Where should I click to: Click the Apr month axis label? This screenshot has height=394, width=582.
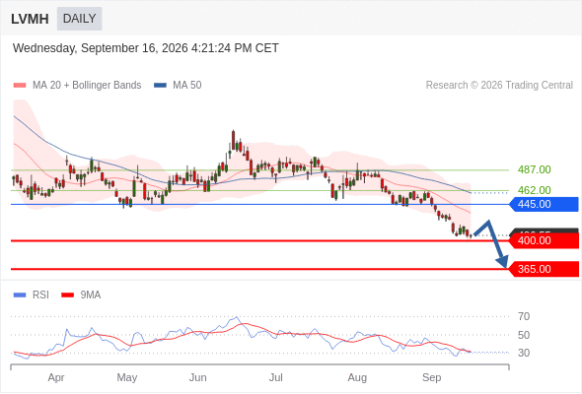(56, 377)
